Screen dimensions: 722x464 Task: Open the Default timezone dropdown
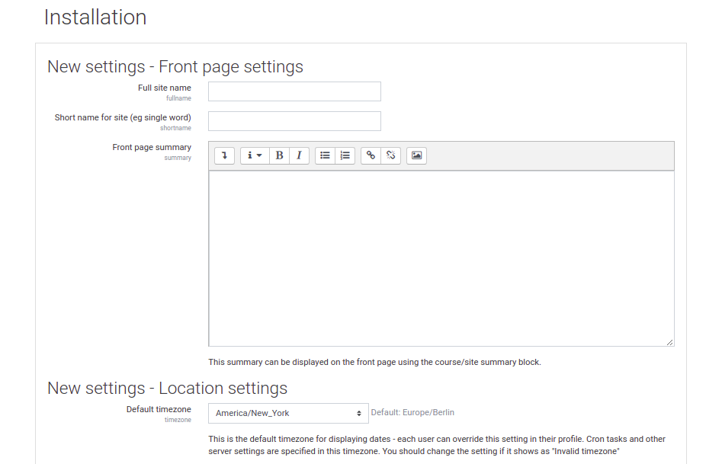(x=288, y=413)
